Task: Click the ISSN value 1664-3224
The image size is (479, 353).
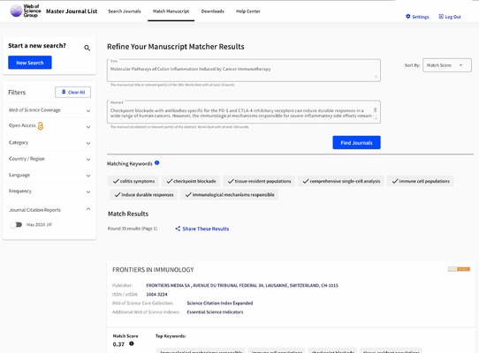Action: pyautogui.click(x=156, y=295)
